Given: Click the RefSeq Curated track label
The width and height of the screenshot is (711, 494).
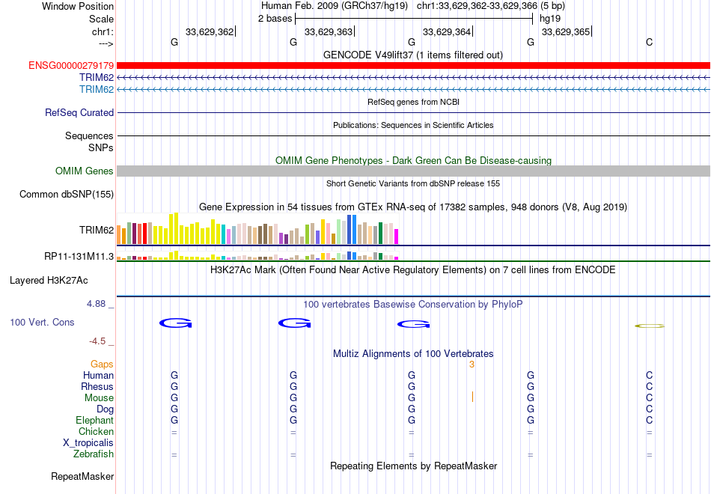Looking at the screenshot, I should pyautogui.click(x=79, y=112).
